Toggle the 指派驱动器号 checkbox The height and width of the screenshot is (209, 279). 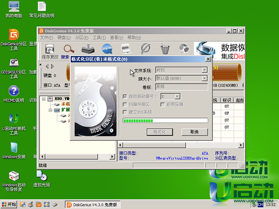click(x=125, y=97)
